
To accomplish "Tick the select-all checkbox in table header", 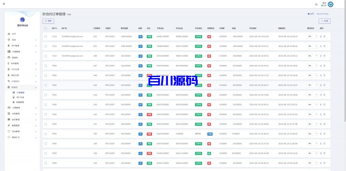I will coord(46,28).
